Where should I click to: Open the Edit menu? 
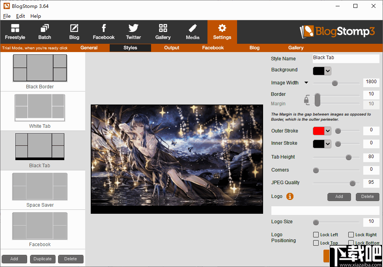21,16
